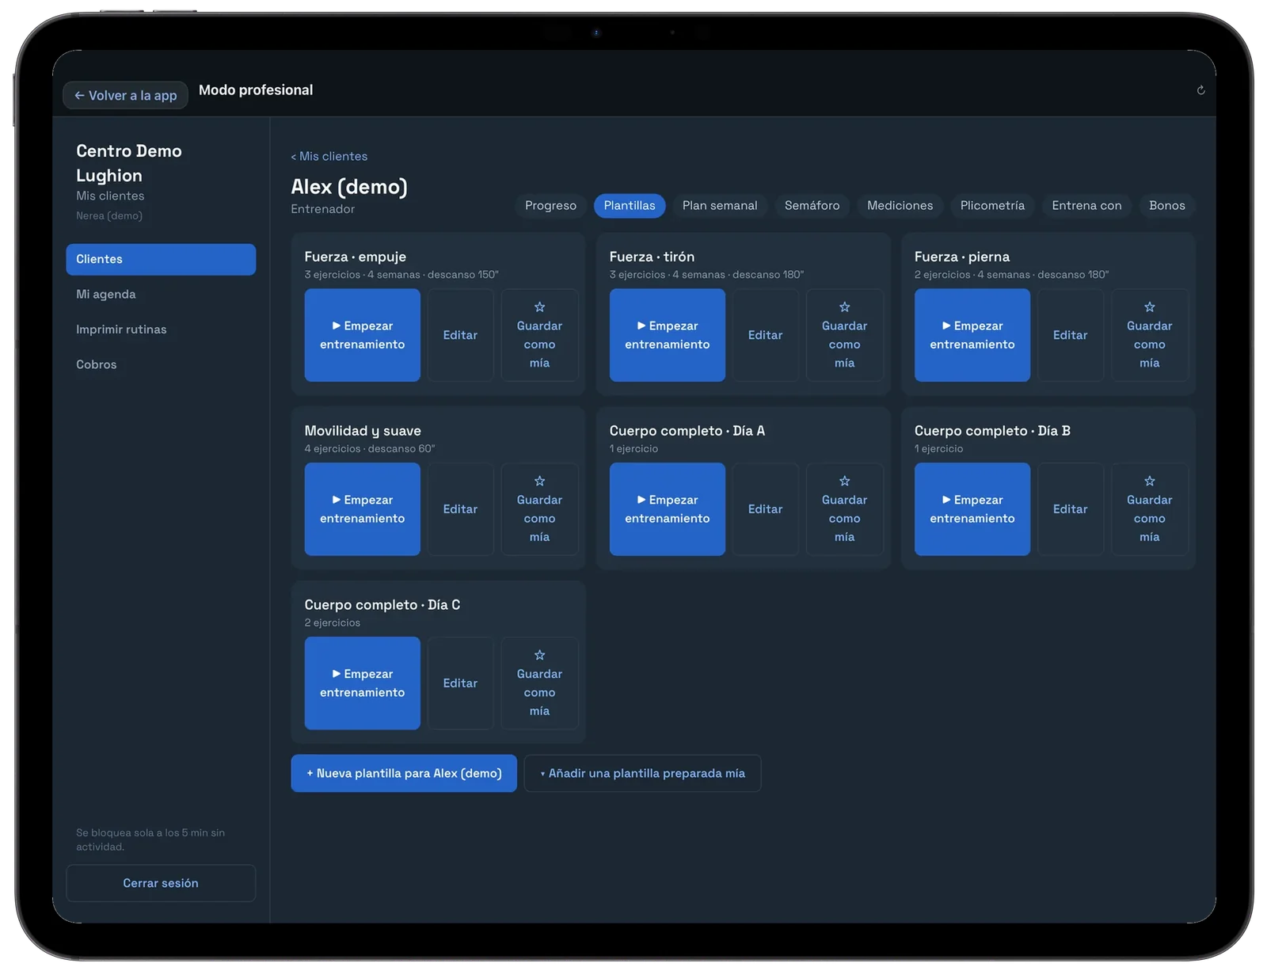Expand Añadir una plantilla preparada mía

point(642,773)
